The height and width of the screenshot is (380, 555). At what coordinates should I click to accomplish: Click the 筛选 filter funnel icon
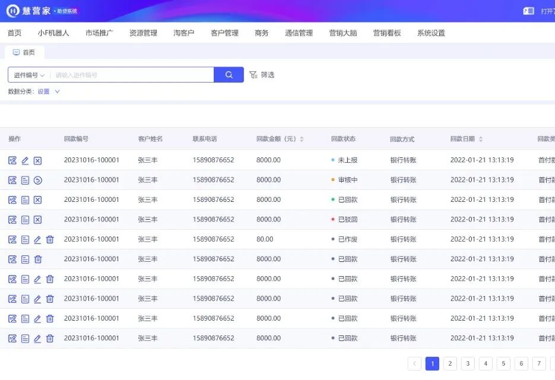point(253,75)
